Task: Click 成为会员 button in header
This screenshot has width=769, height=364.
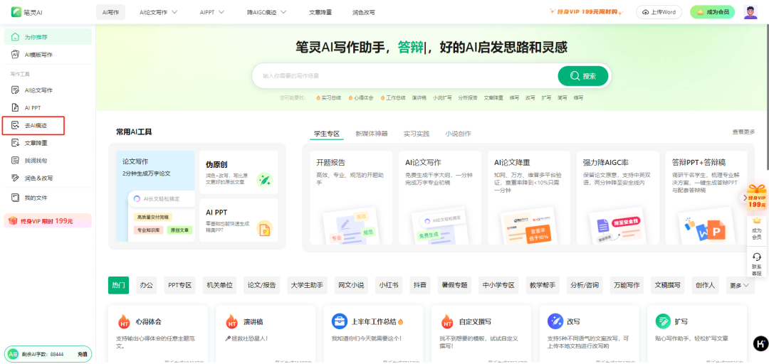Action: pos(712,12)
